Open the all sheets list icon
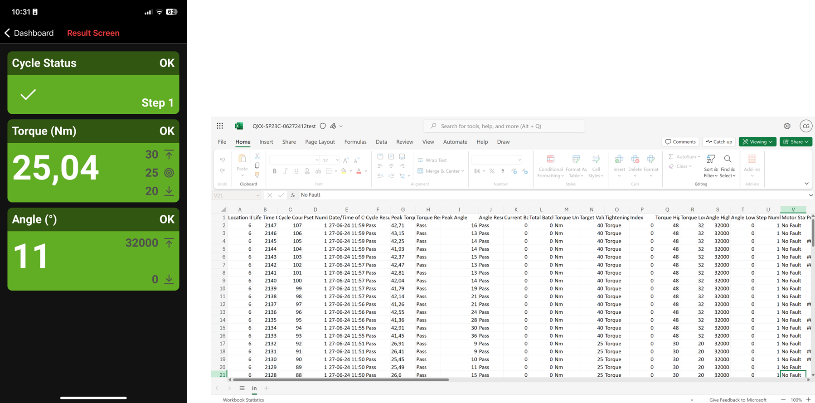The width and height of the screenshot is (815, 403). (x=242, y=388)
